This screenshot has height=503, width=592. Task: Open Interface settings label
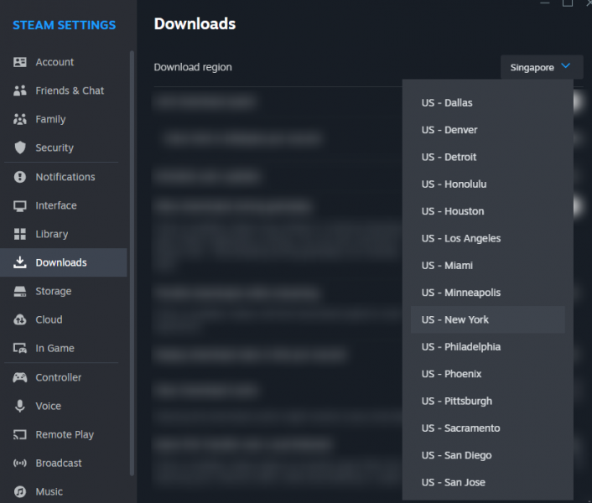point(56,205)
